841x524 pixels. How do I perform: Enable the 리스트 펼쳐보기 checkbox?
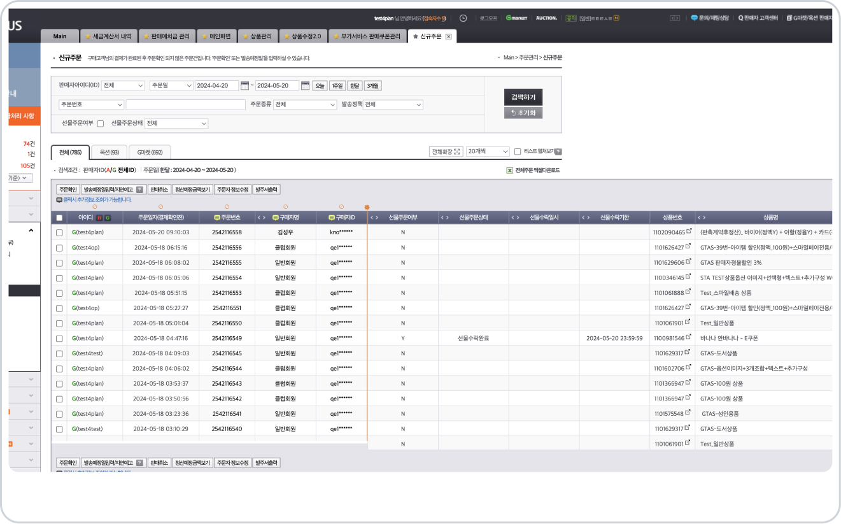pos(518,152)
